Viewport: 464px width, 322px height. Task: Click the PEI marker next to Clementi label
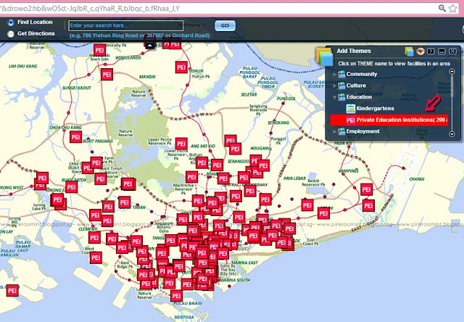tap(94, 237)
